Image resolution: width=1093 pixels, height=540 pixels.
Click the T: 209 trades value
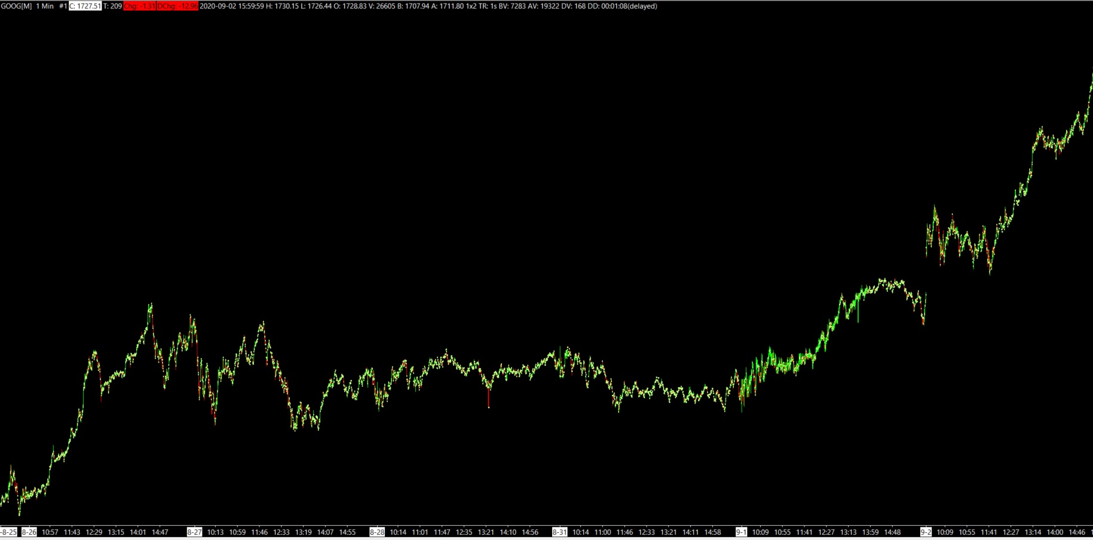pyautogui.click(x=113, y=6)
